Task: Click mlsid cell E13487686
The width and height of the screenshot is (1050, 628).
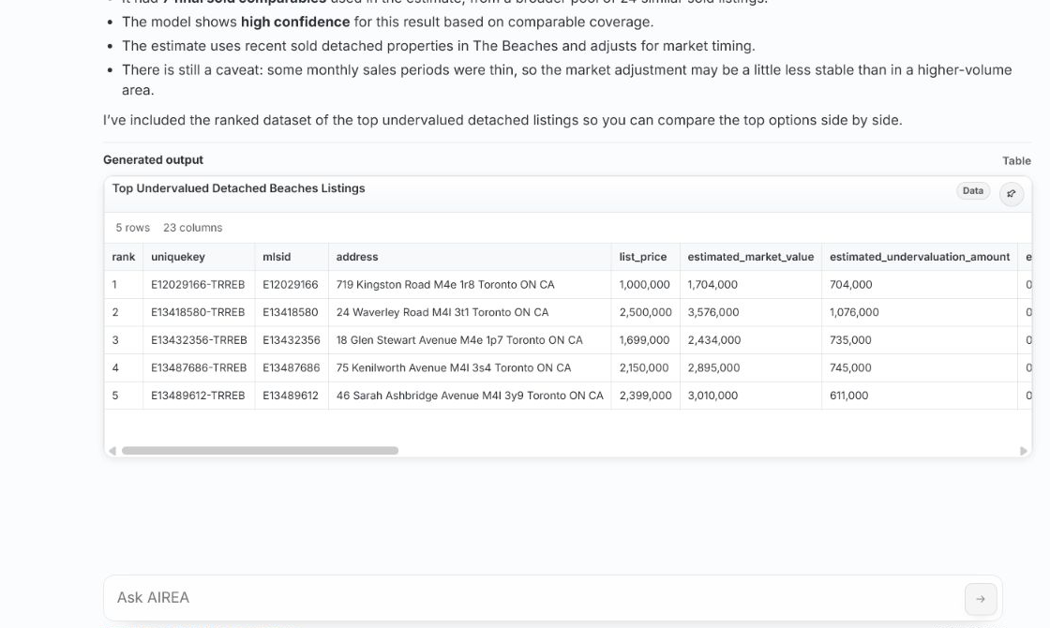Action: (292, 367)
